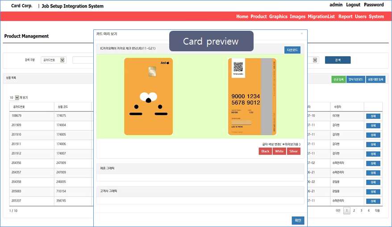The width and height of the screenshot is (392, 227).
Task: Close the card preview dialog
Action: point(302,33)
